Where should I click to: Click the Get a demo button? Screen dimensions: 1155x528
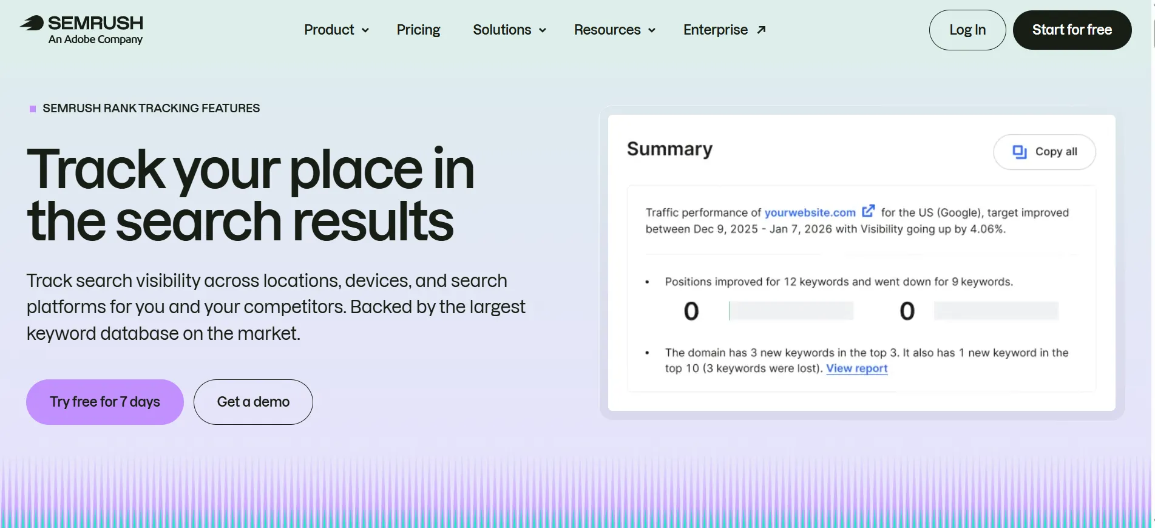pyautogui.click(x=253, y=402)
